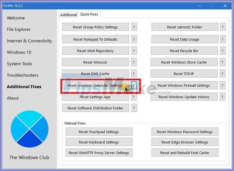Open help for Reset Recycle Bin

[x=222, y=51]
